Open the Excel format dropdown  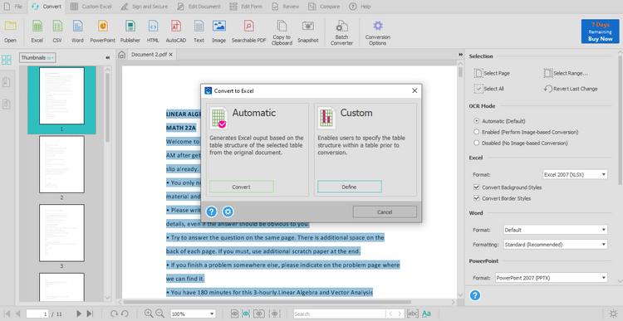575,174
